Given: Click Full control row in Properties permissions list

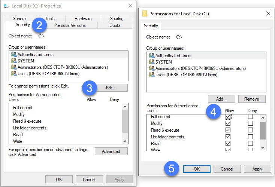Looking at the screenshot, I should coord(66,107).
